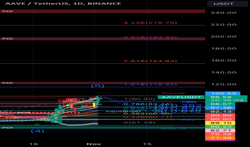Select the POI zone label beside 120.00
250x147 pixels.
8,83
